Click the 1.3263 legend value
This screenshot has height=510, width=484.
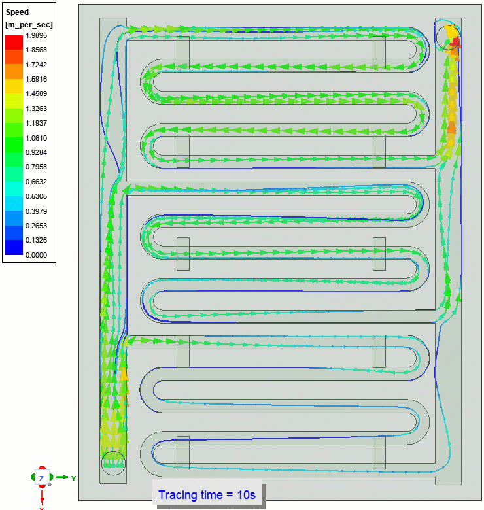[36, 109]
